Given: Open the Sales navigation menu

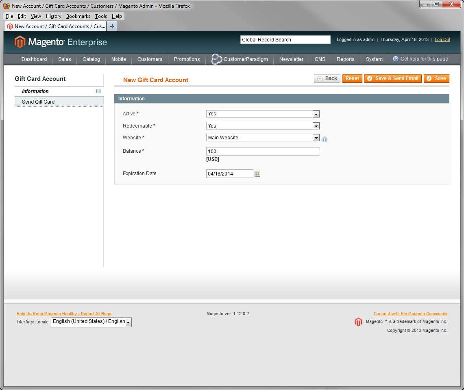Looking at the screenshot, I should point(65,59).
